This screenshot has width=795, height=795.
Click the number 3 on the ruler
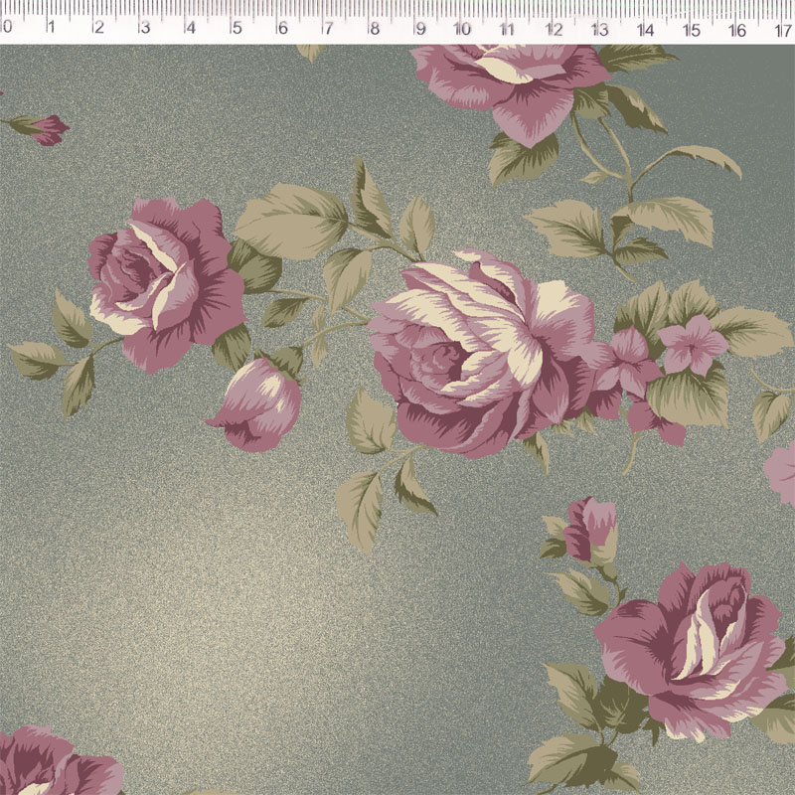tap(144, 28)
